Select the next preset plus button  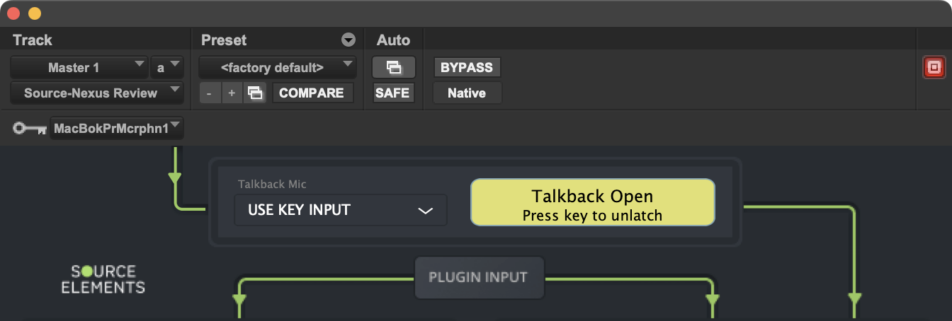pos(232,93)
